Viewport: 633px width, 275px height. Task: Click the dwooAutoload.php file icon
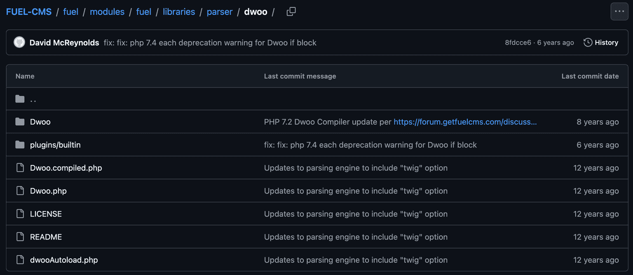[x=20, y=260]
